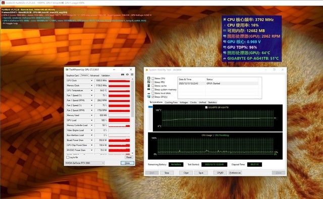Open the NVIDIA GeForce RTX 3080 device selector
323x199 pixels.
coord(85,163)
